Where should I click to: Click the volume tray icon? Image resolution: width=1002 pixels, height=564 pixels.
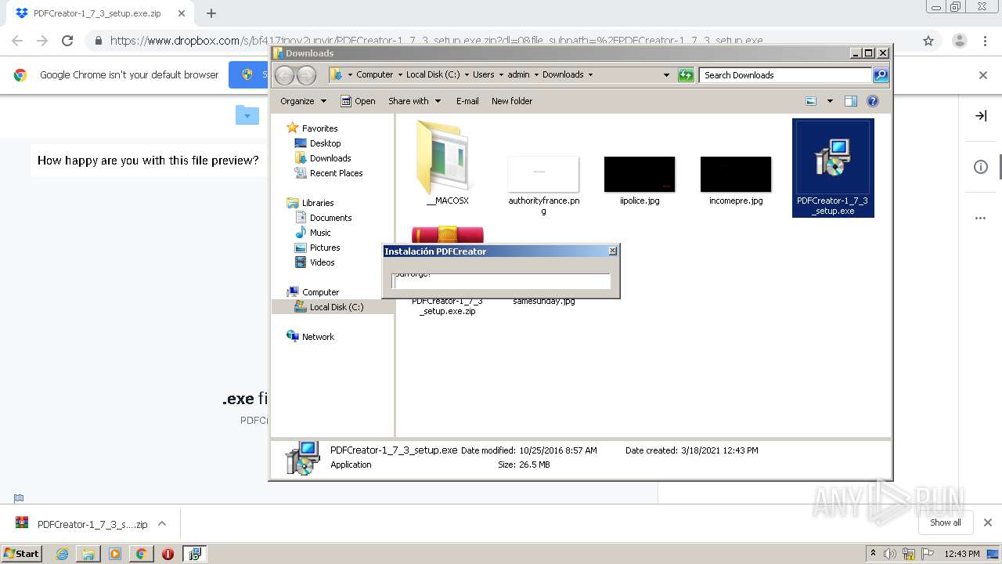[x=890, y=554]
